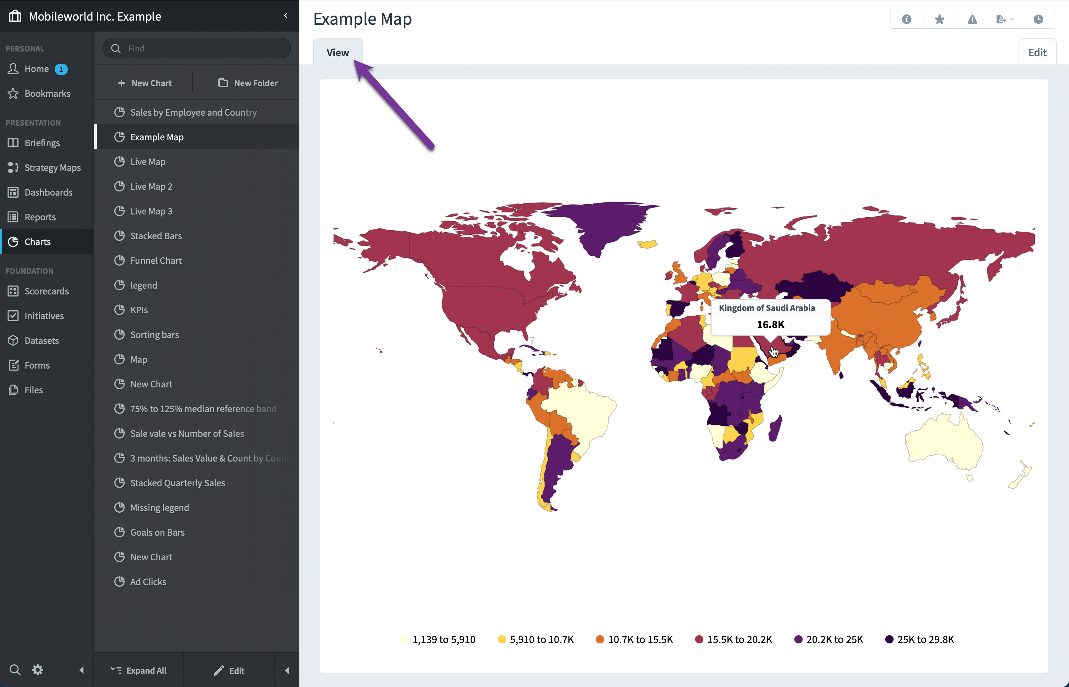The width and height of the screenshot is (1069, 687).
Task: Open search via bottom magnifier icon
Action: point(15,669)
